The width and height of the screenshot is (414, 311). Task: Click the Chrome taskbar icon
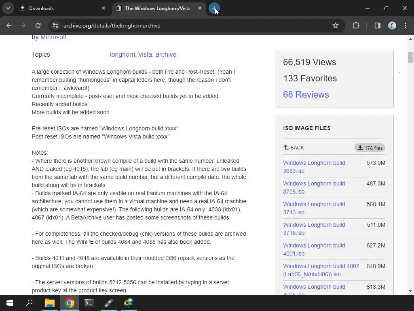pos(70,303)
